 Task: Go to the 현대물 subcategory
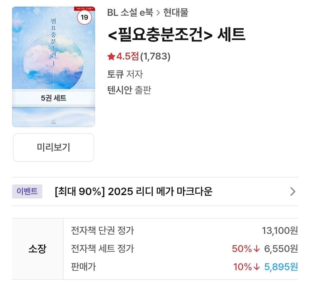(x=176, y=13)
